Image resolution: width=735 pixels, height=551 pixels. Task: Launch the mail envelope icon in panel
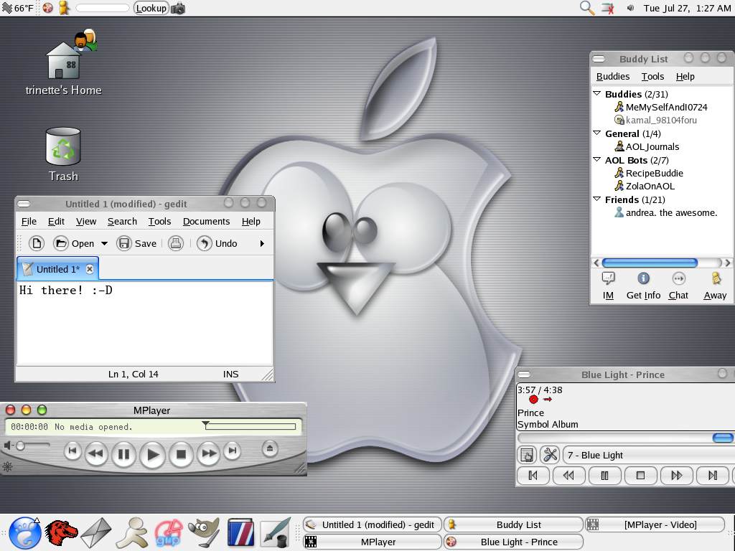(x=96, y=533)
